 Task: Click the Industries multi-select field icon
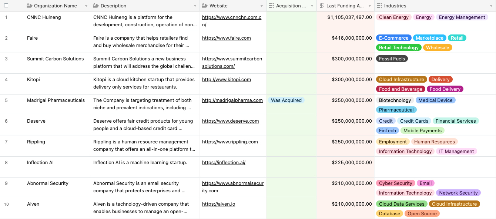point(379,6)
